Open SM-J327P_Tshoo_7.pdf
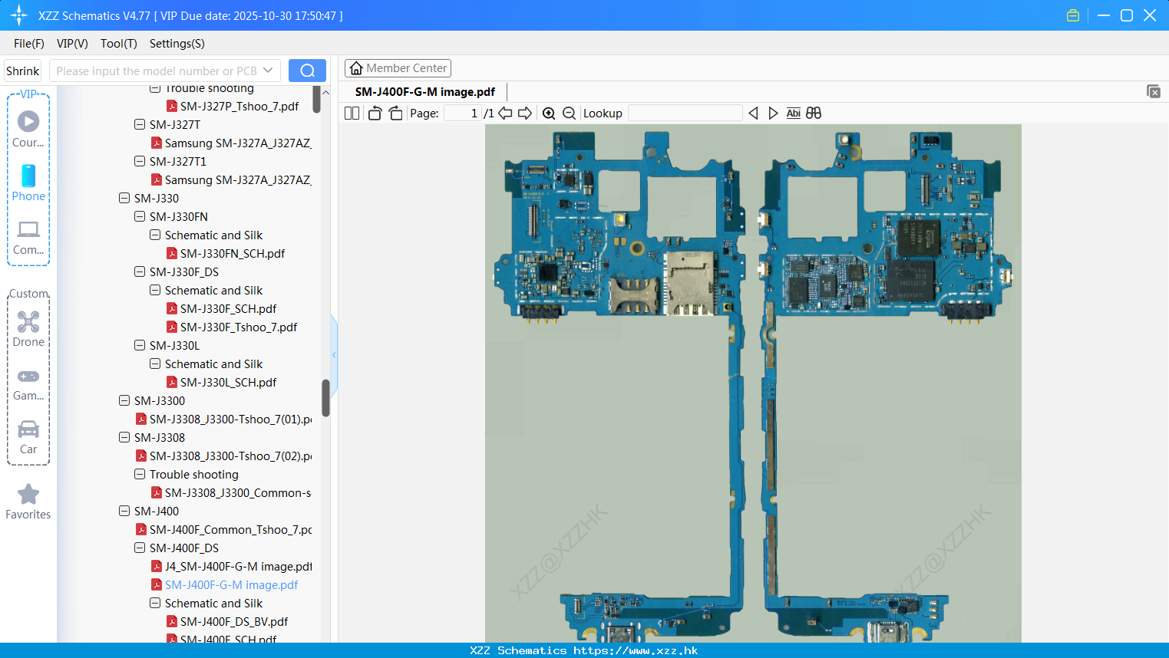Viewport: 1169px width, 658px height. 239,106
